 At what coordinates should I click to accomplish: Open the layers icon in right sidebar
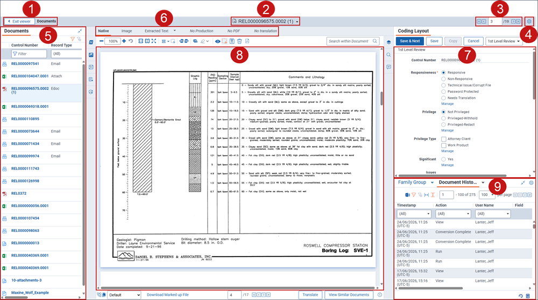point(388,42)
